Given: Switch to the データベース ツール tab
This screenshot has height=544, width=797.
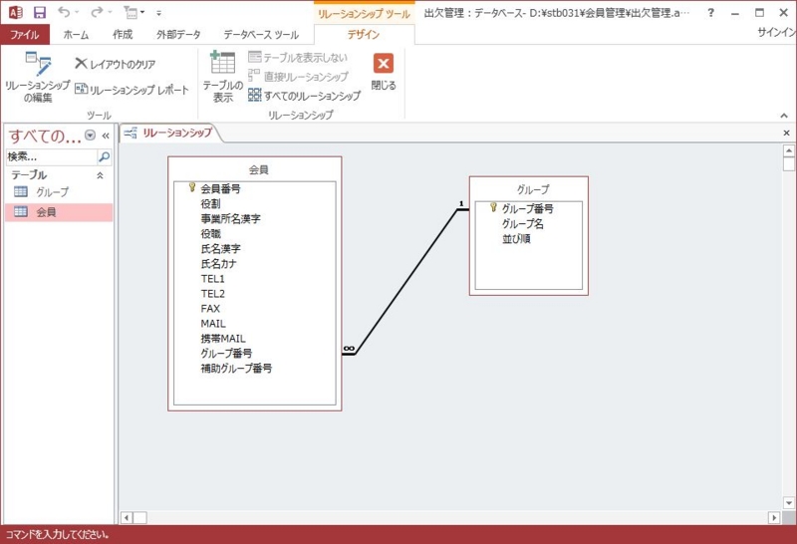Looking at the screenshot, I should click(261, 34).
